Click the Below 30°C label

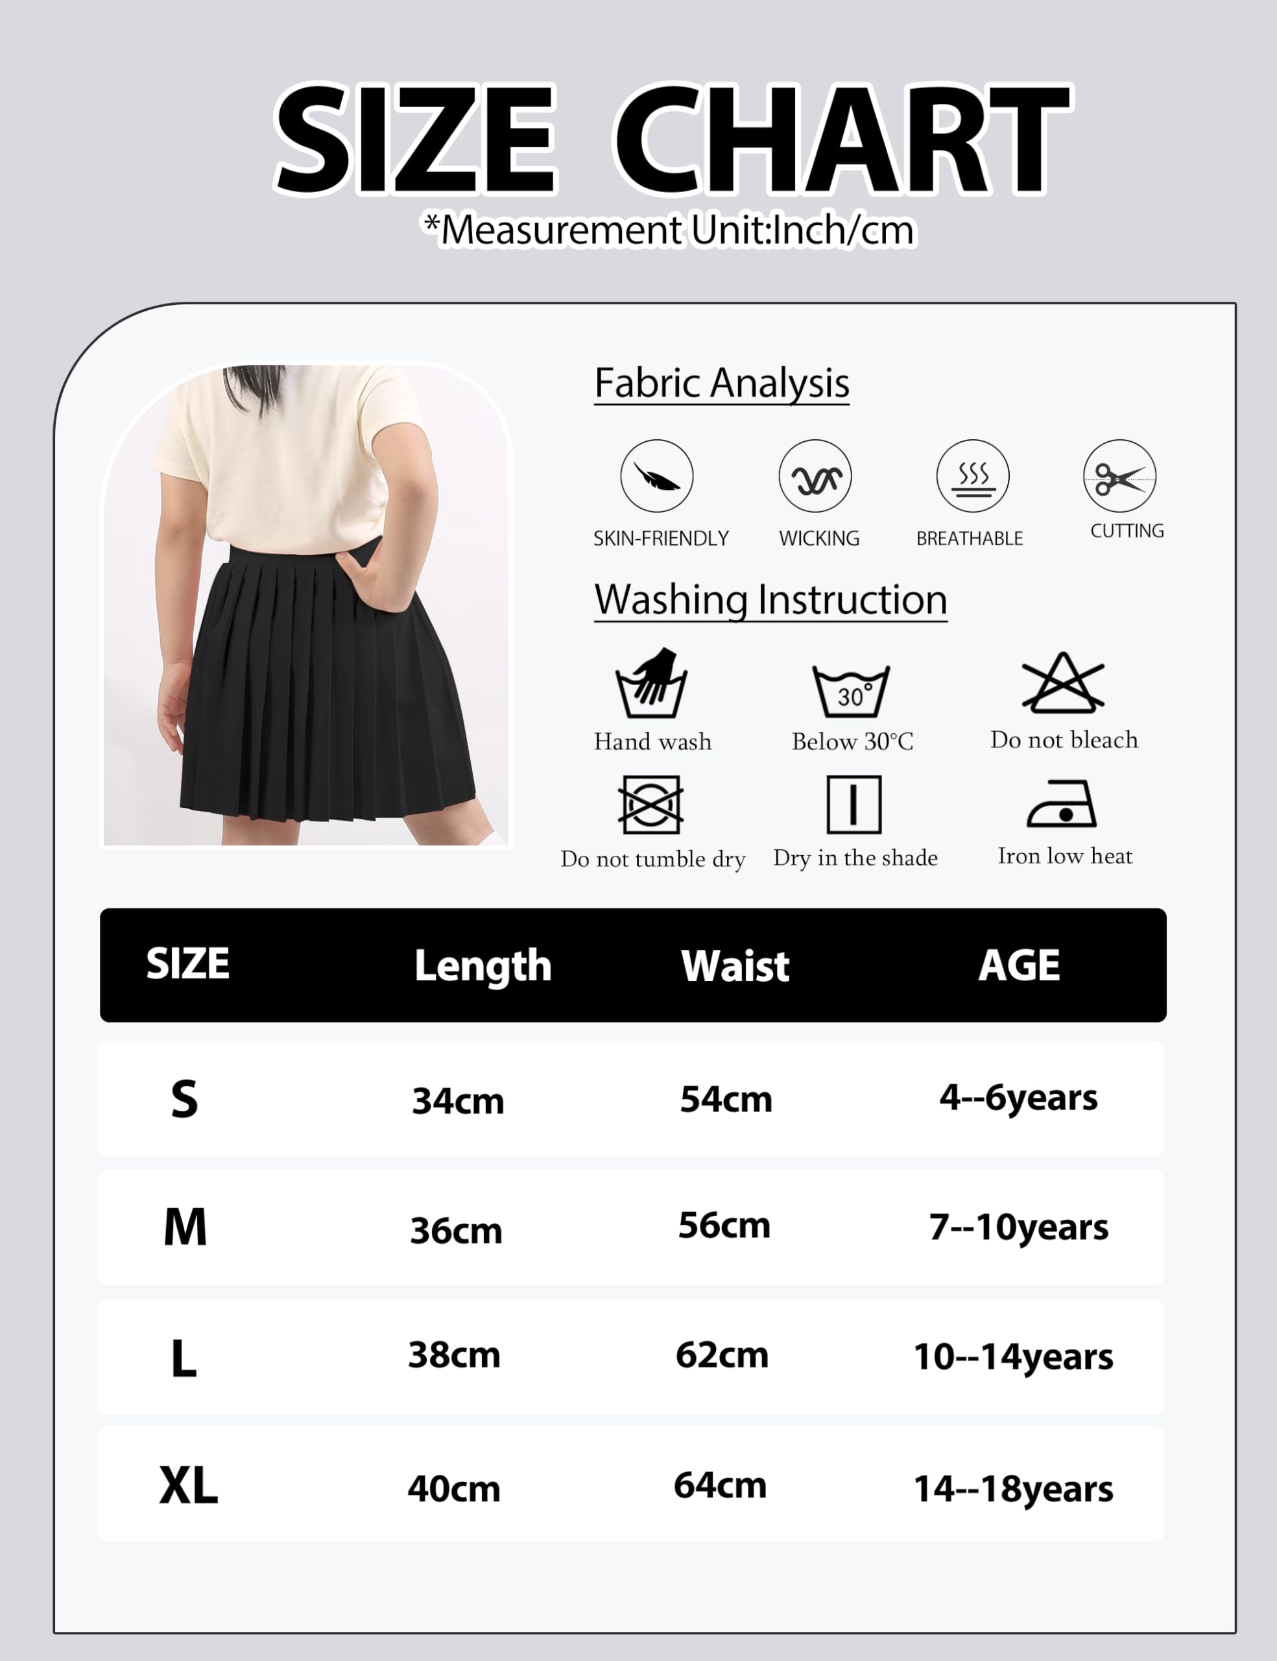pos(852,742)
